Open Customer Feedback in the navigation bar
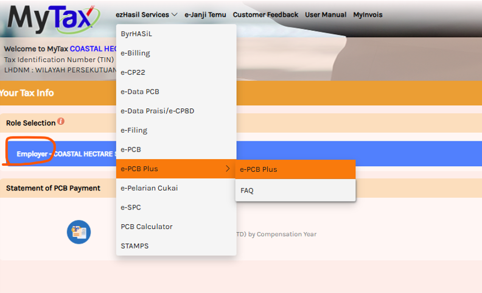Viewport: 482px width, 293px height. 265,15
